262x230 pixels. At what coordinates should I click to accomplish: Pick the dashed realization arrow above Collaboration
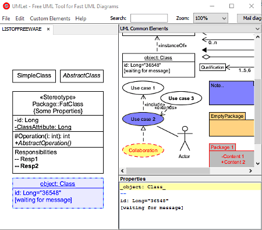click(x=143, y=135)
